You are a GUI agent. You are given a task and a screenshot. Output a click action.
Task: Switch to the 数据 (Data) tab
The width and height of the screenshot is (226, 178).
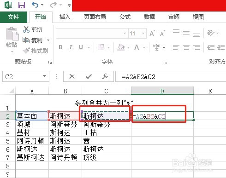pyautogui.click(x=149, y=17)
